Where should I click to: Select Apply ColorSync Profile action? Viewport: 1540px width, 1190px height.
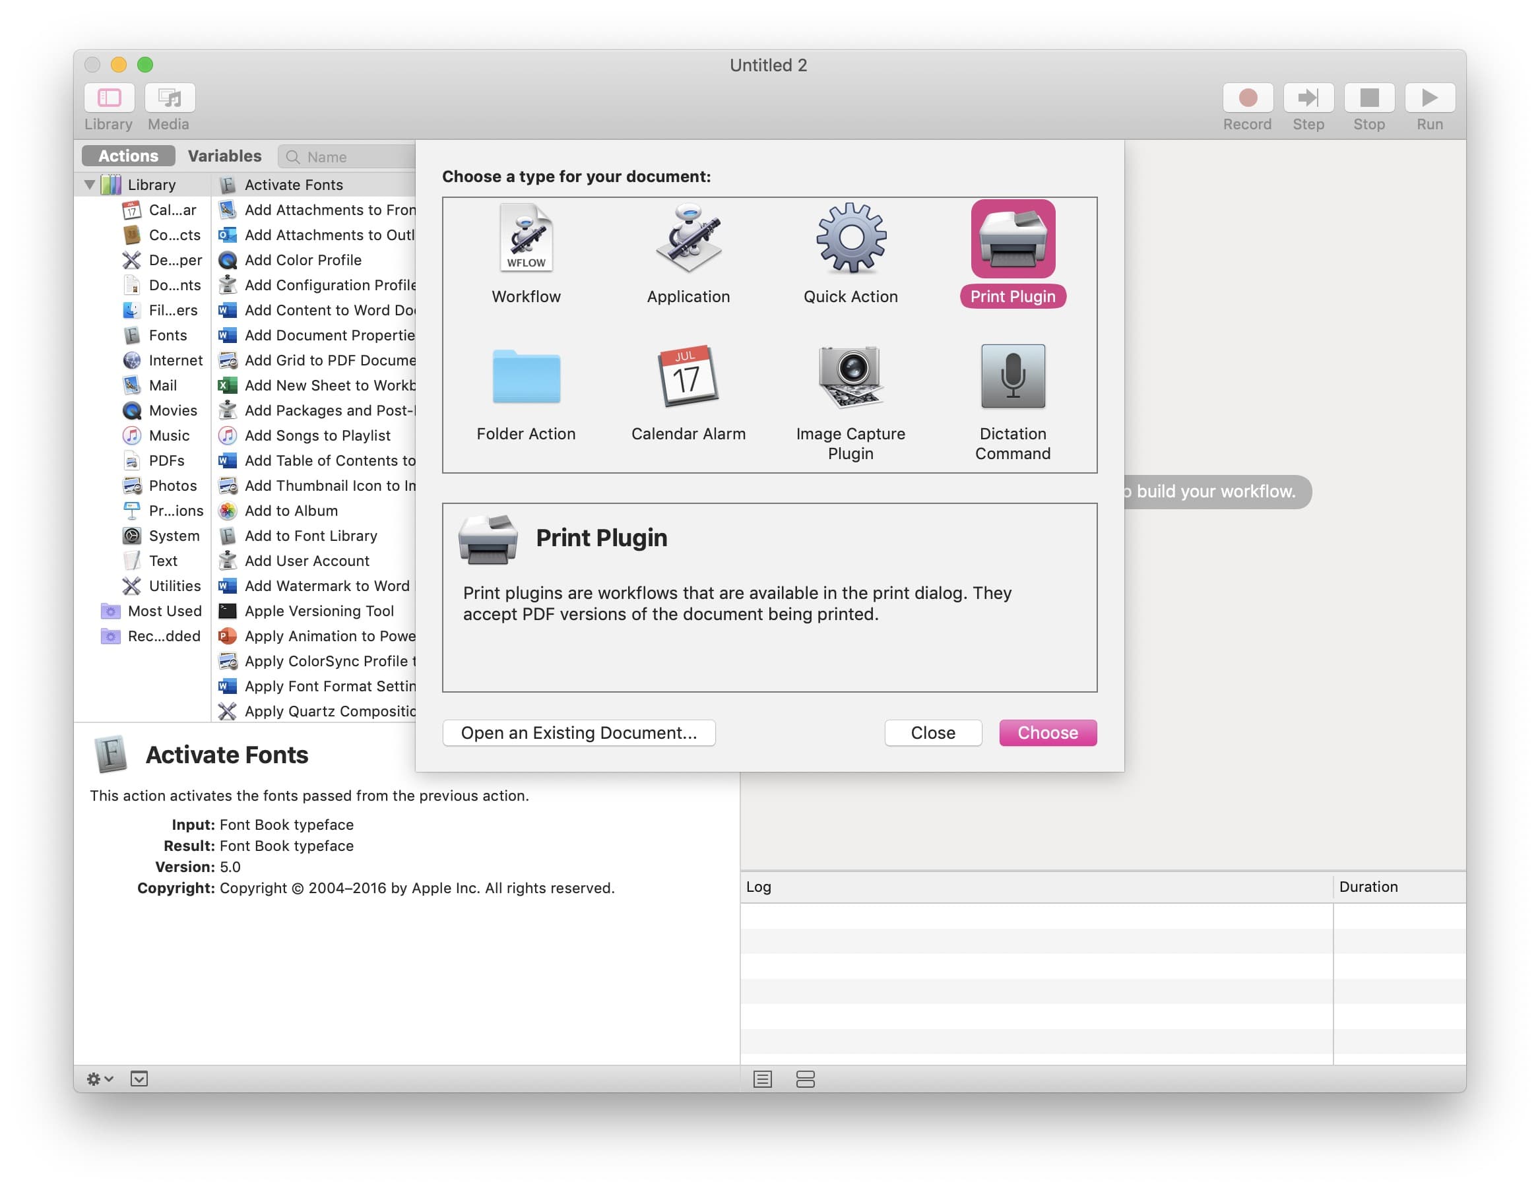tap(315, 661)
